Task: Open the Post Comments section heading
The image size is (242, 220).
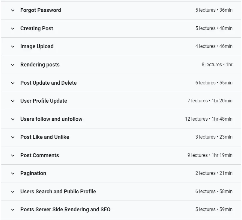Action: pyautogui.click(x=40, y=155)
